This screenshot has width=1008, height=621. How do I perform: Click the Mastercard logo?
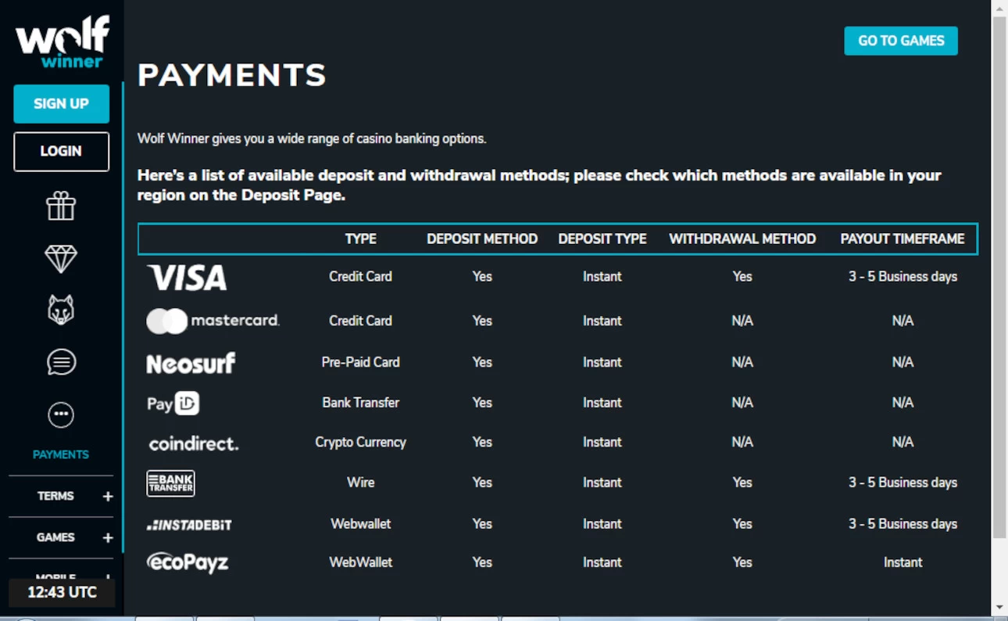[x=213, y=321]
